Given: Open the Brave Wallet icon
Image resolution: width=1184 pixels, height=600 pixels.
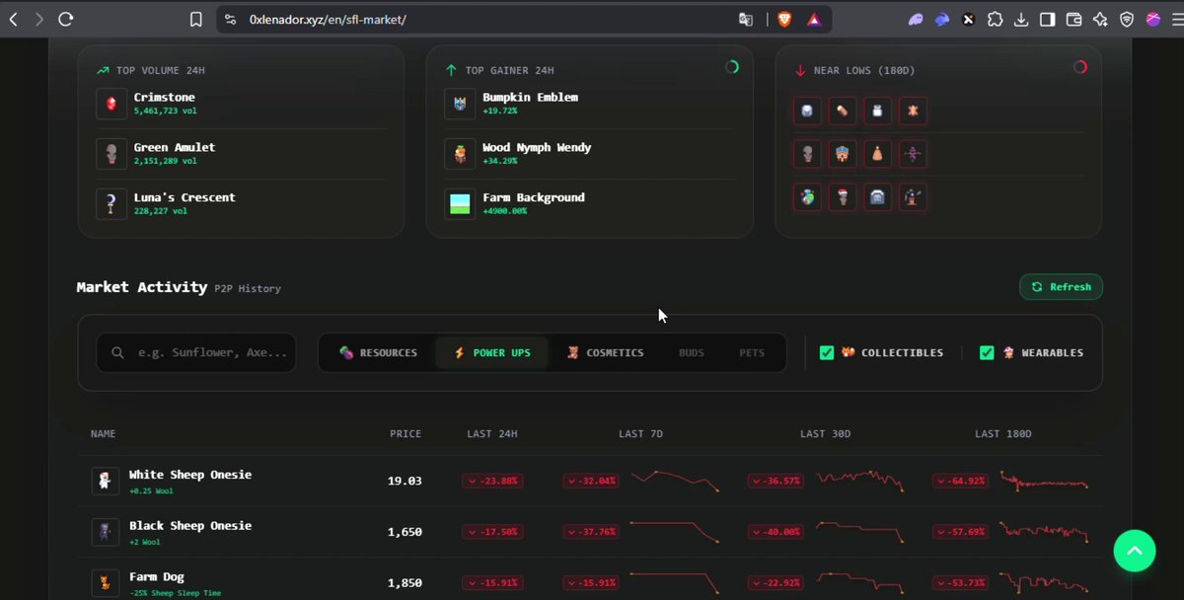Looking at the screenshot, I should click(x=1073, y=19).
